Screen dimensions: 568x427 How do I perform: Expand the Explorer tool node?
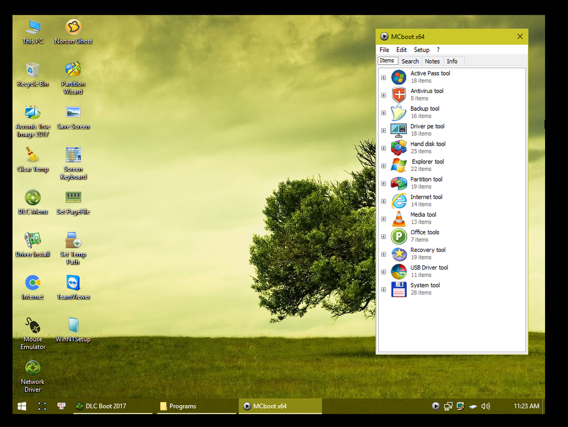[x=384, y=166]
